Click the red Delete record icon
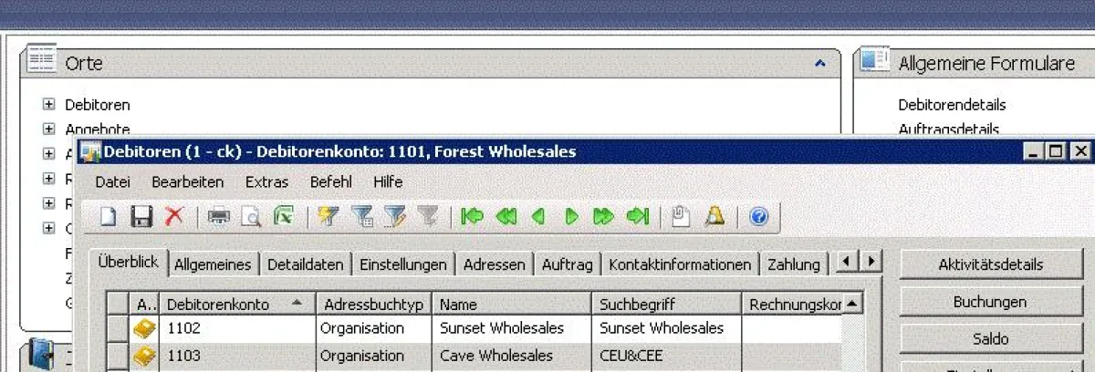Screen dimensions: 1095x372 [x=173, y=216]
